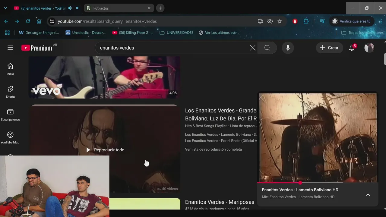
Task: Click the browser home icon
Action: 39,21
